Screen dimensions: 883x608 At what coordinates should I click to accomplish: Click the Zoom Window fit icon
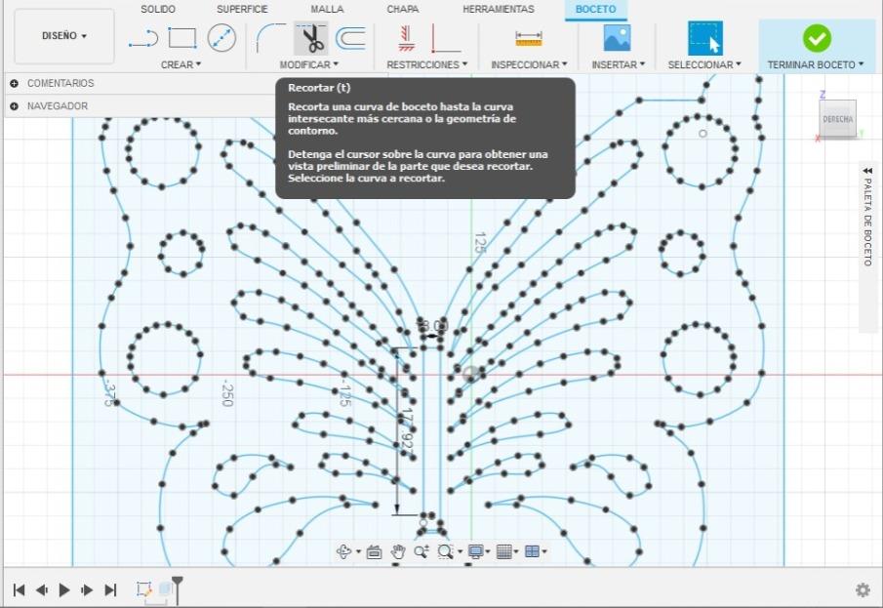pos(445,551)
